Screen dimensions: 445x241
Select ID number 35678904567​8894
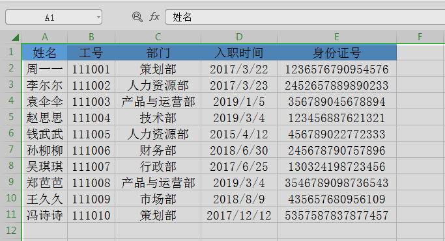coord(337,101)
